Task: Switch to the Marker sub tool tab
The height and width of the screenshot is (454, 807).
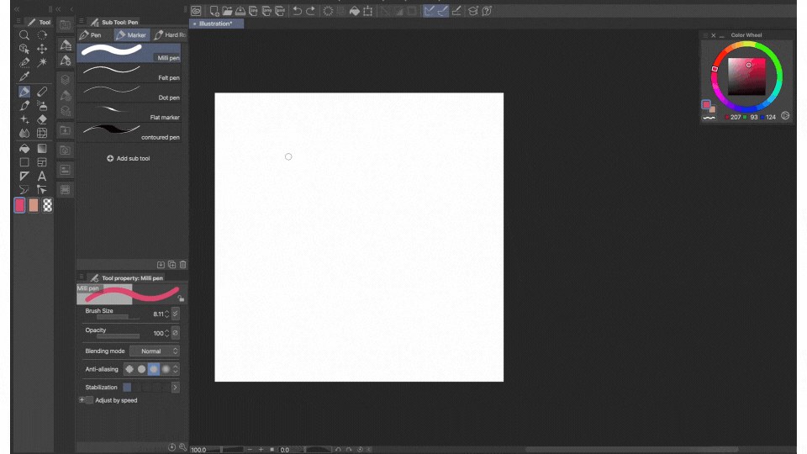Action: click(131, 35)
